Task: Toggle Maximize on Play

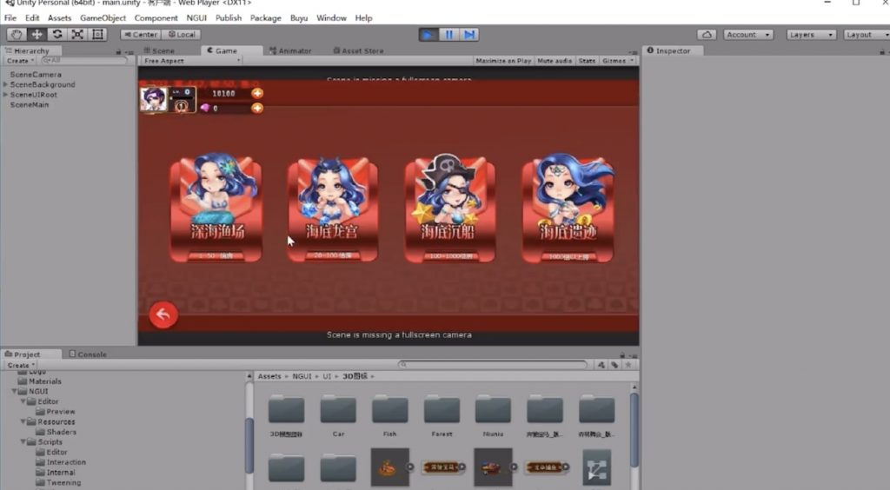Action: 503,61
